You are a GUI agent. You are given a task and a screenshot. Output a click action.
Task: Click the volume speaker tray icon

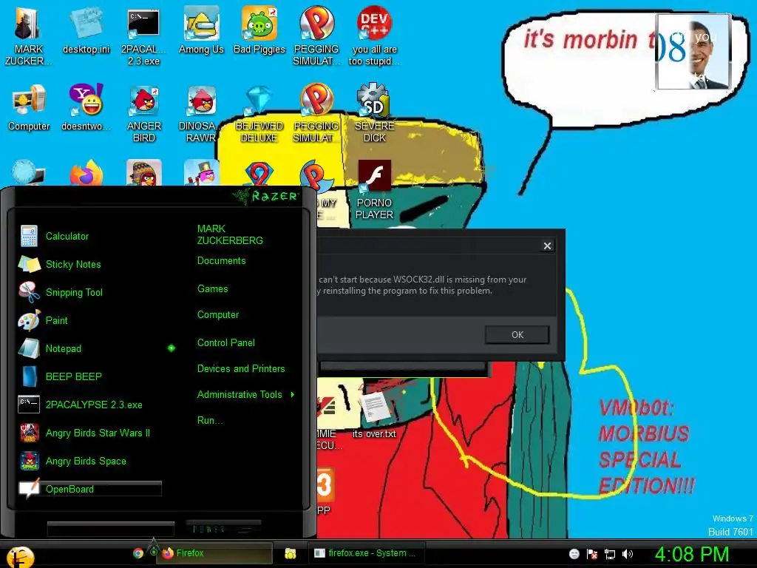point(627,554)
